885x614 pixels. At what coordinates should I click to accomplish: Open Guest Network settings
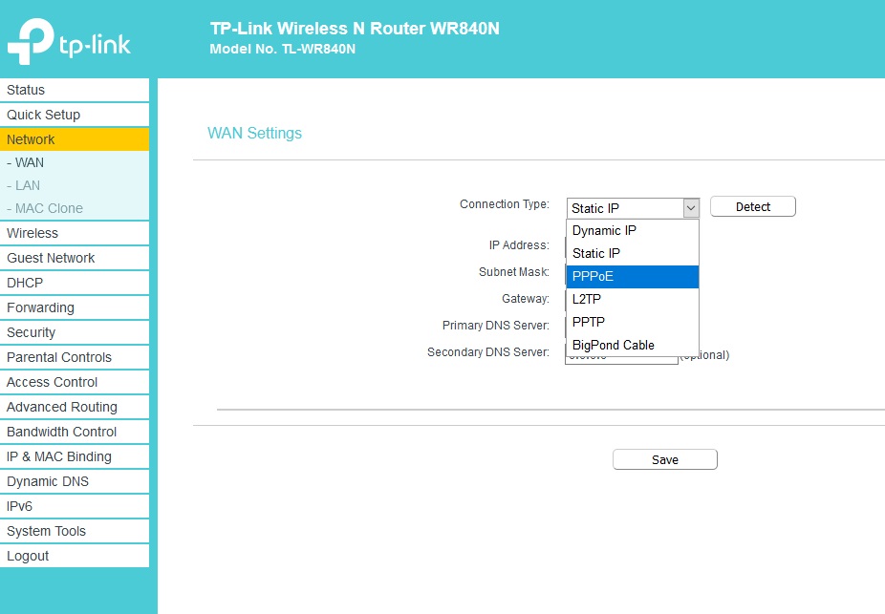(75, 258)
